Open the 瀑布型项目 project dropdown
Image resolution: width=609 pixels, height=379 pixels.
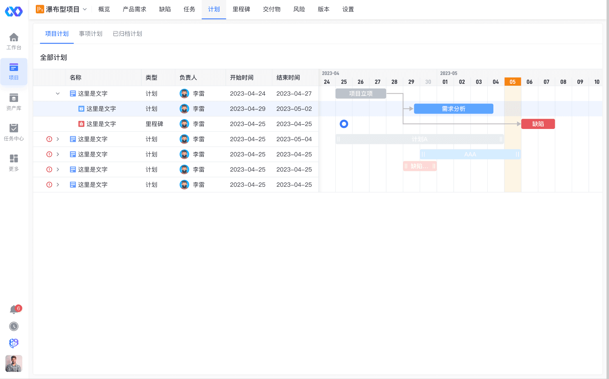[62, 9]
